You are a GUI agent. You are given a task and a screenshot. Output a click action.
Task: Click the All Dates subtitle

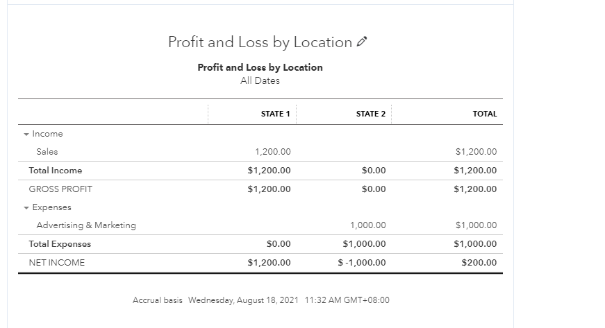click(260, 80)
